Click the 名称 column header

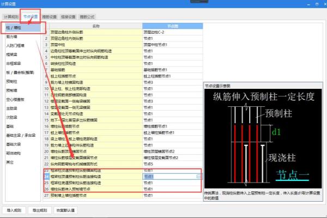[x=96, y=26]
